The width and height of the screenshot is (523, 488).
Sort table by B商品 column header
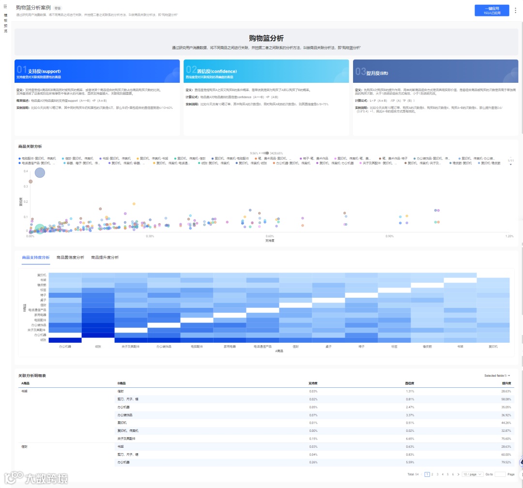[x=122, y=383]
